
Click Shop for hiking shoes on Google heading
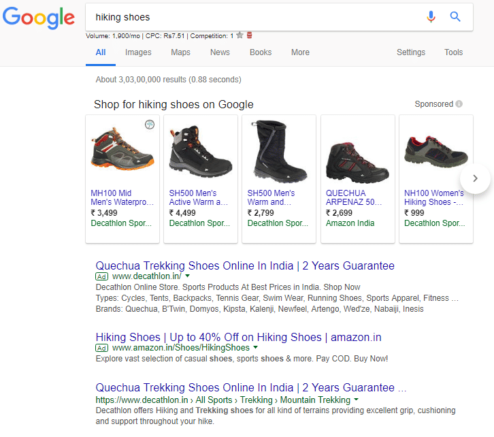(x=174, y=104)
